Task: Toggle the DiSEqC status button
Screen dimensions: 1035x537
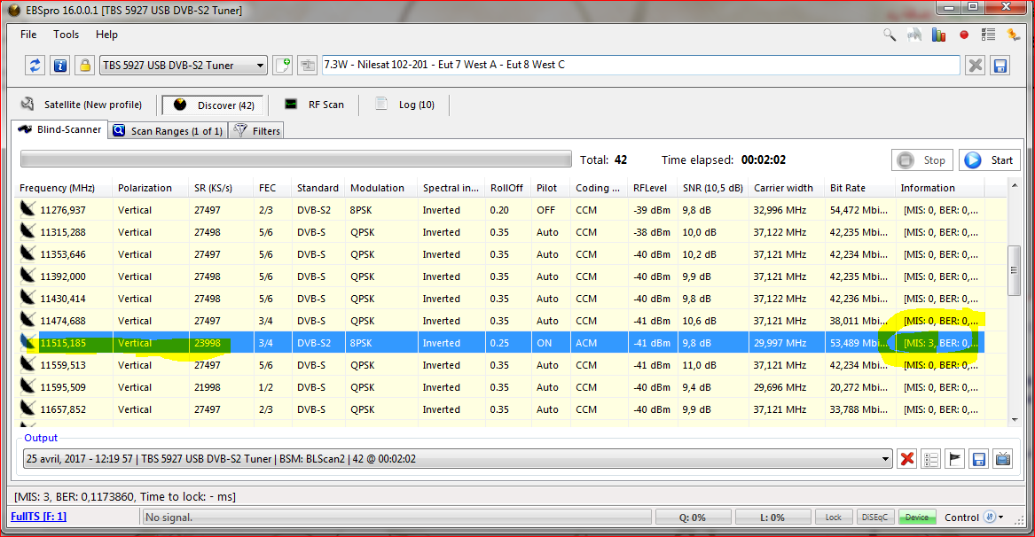Action: [876, 518]
